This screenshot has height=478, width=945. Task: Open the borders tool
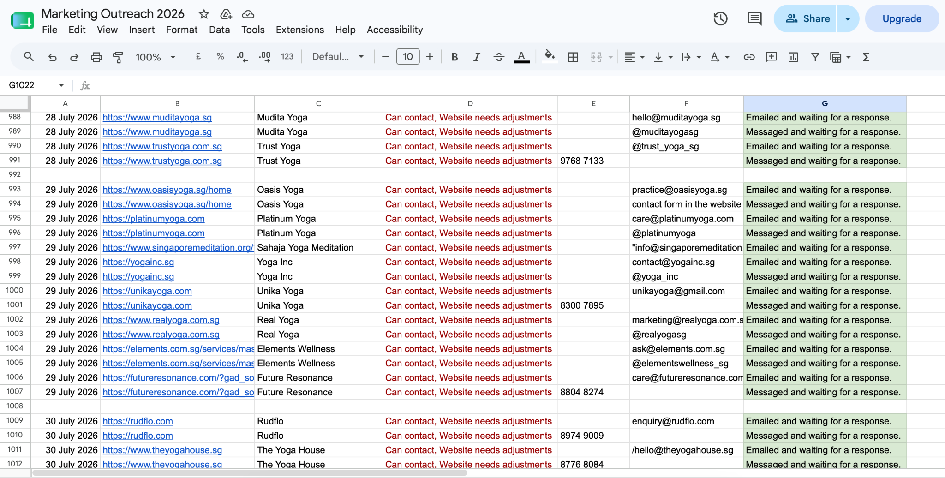pos(573,57)
